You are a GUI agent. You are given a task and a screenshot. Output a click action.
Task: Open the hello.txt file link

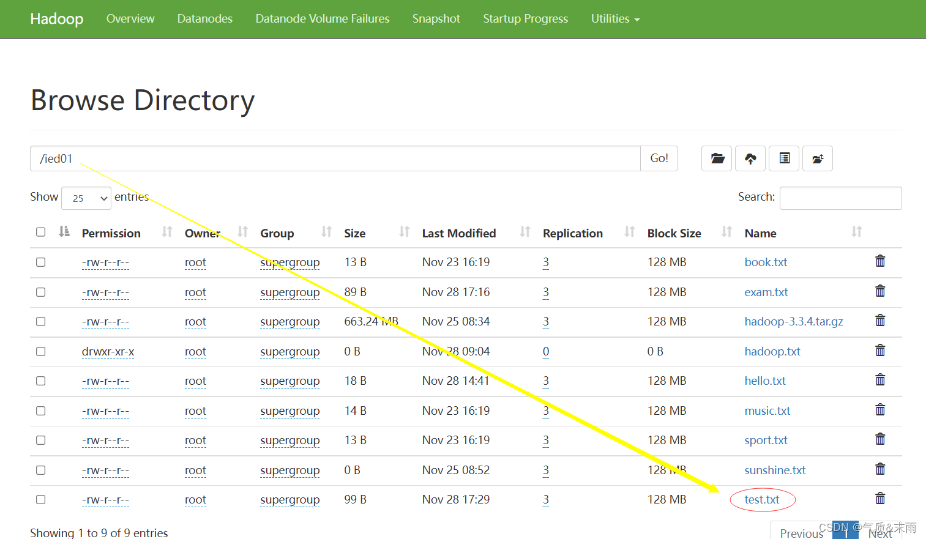[x=765, y=381]
